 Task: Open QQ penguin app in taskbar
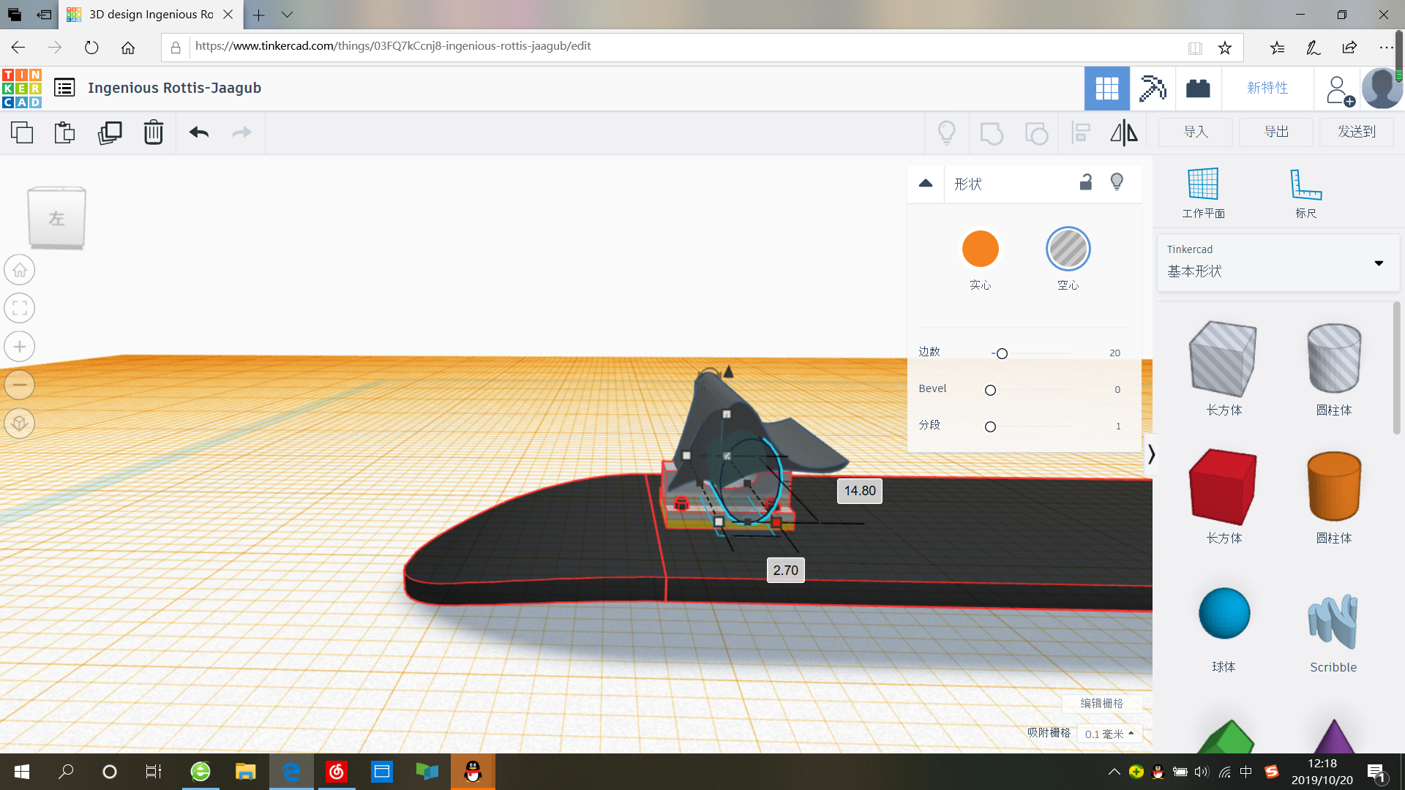[473, 772]
